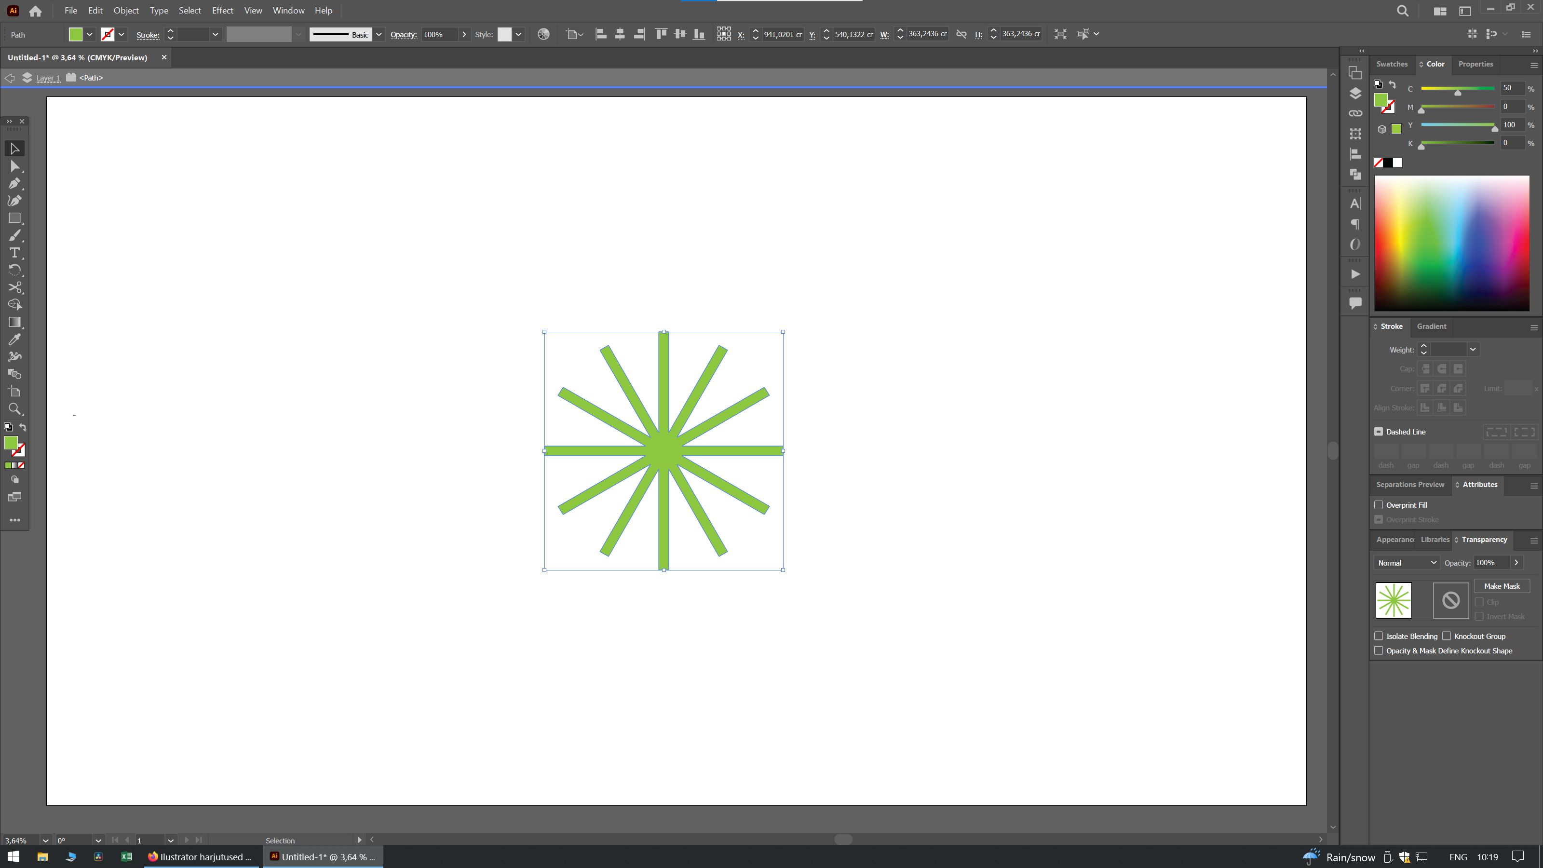This screenshot has height=868, width=1543.
Task: Open Layers panel icon in dock
Action: [1355, 93]
